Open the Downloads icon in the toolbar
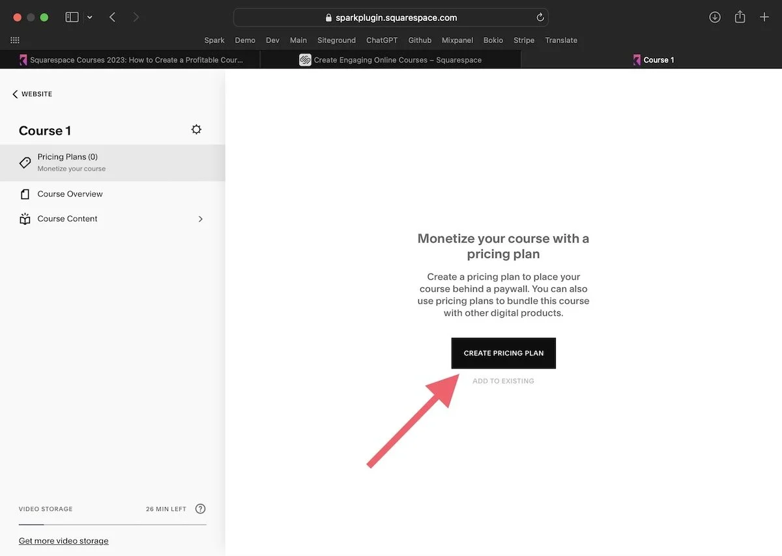The height and width of the screenshot is (556, 782). coord(715,17)
